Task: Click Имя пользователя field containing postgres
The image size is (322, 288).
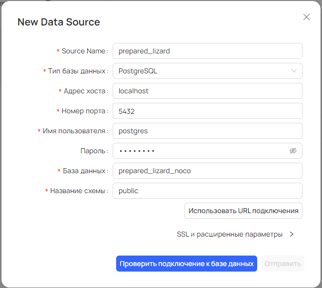Action: 207,131
